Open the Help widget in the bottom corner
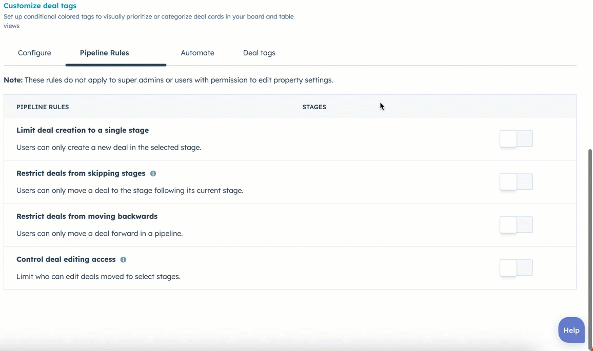 [571, 330]
